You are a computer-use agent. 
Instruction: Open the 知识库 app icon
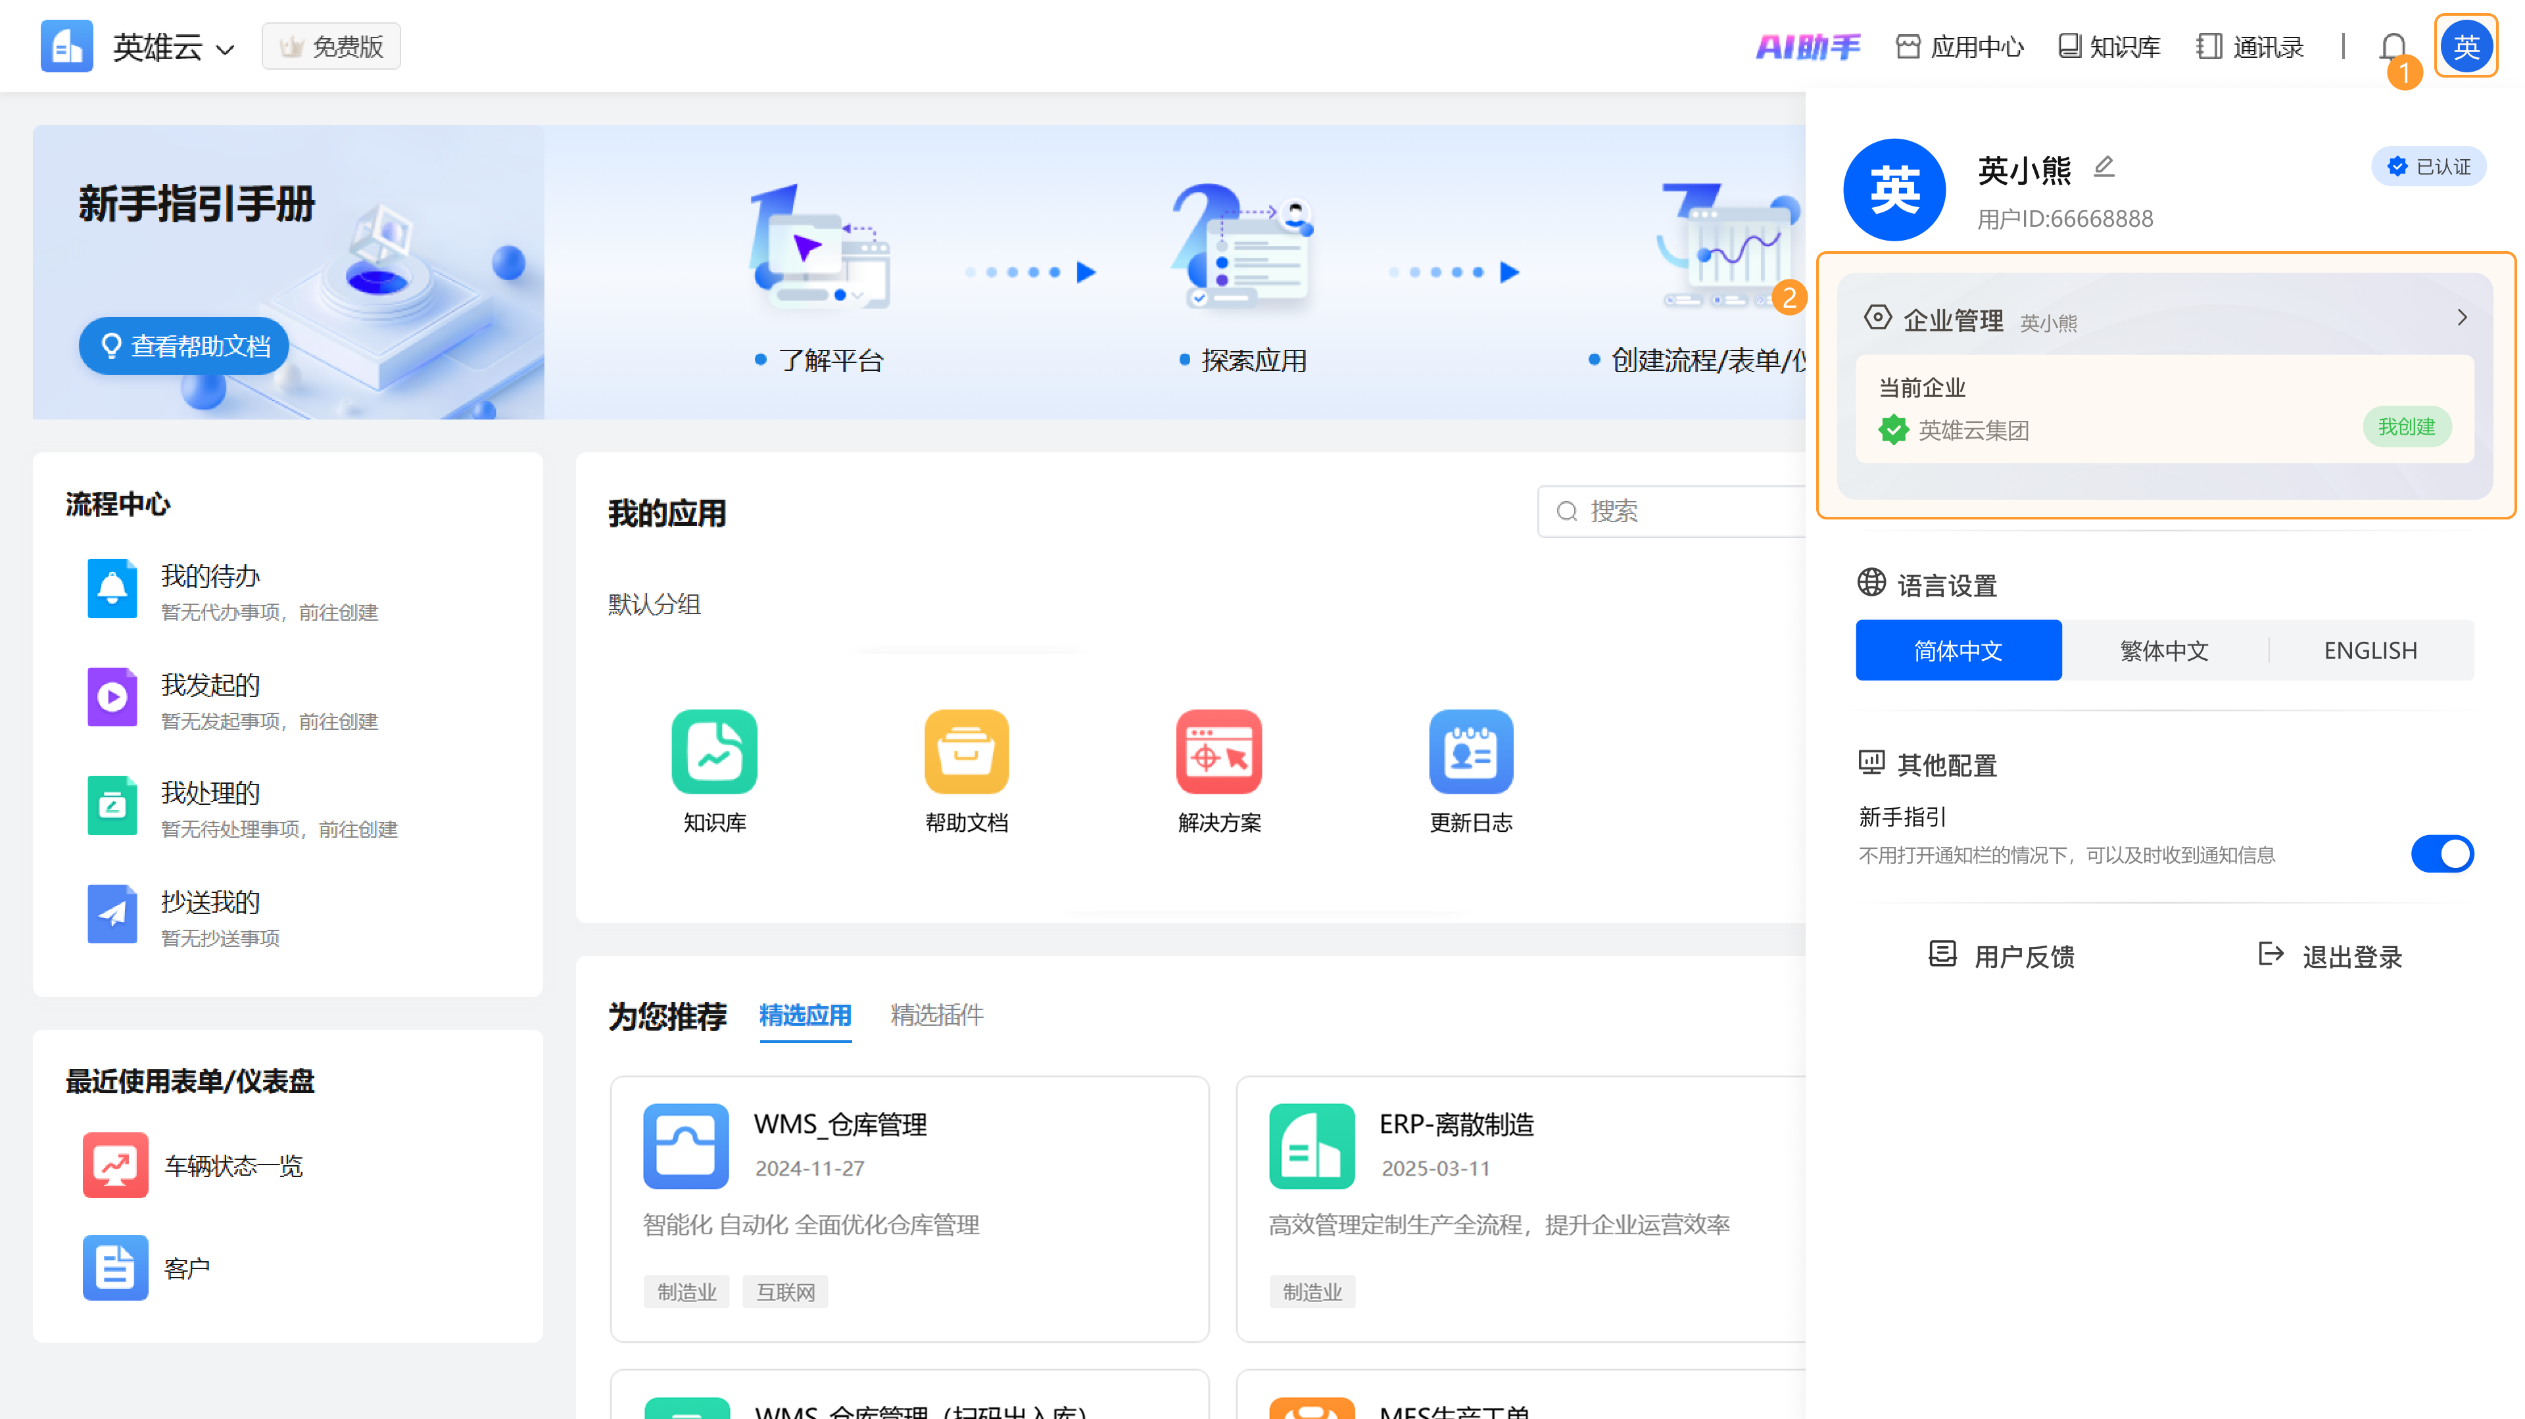715,752
